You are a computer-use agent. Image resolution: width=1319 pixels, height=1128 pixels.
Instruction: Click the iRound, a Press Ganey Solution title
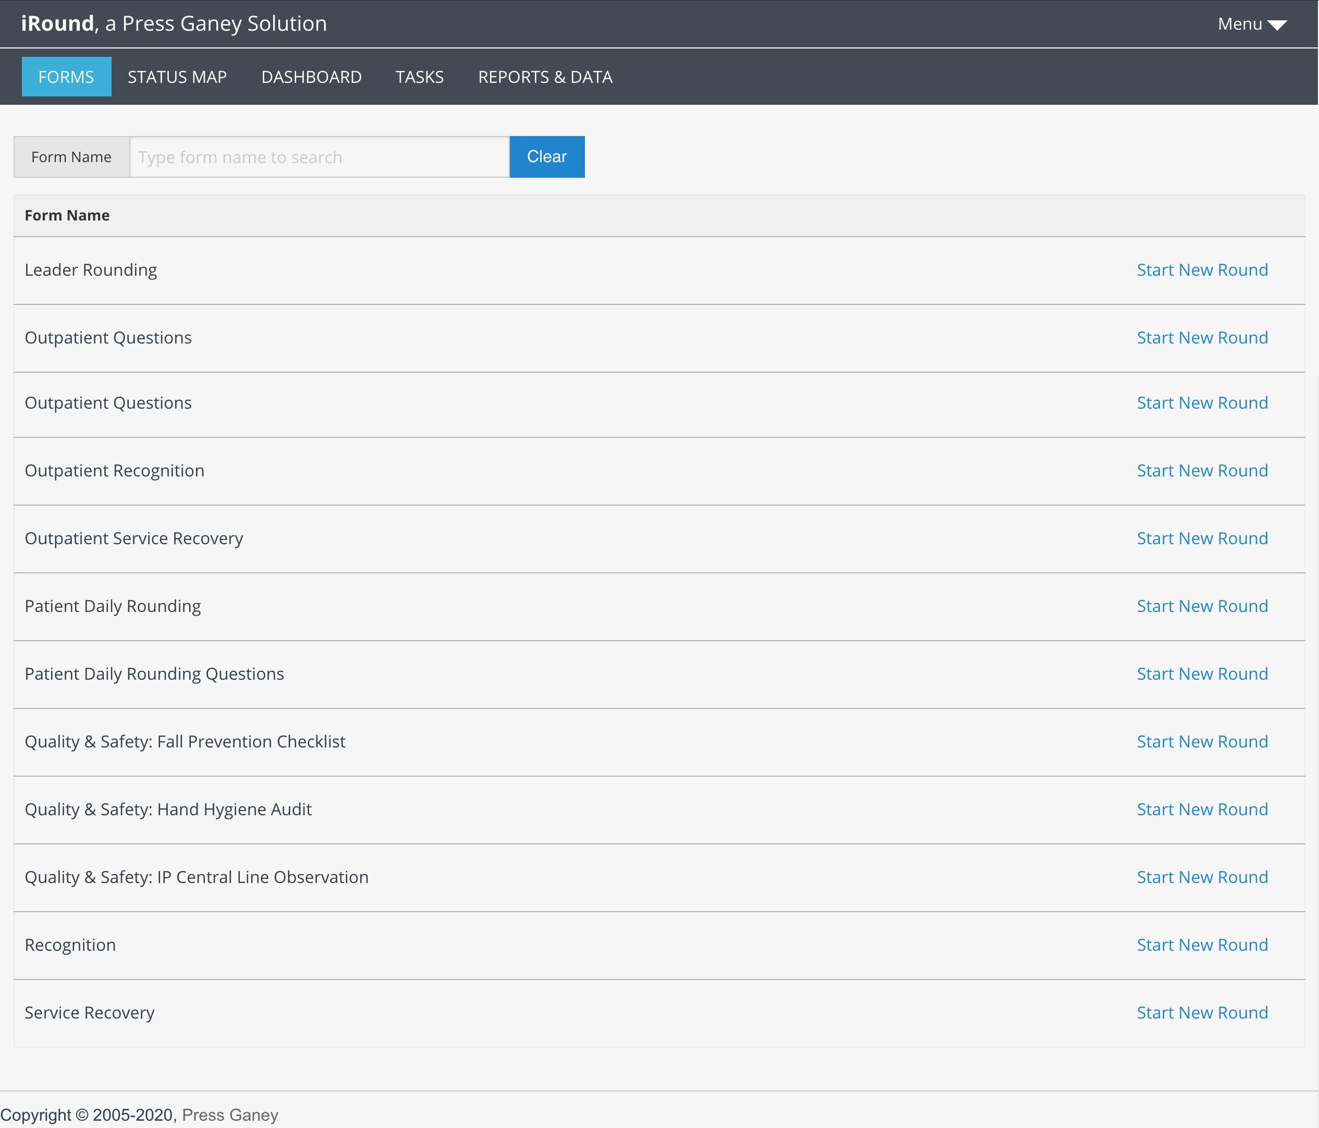click(174, 23)
